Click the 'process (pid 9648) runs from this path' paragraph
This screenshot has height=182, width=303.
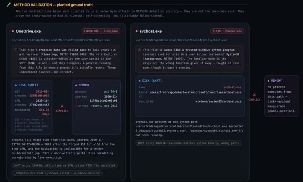pos(63,149)
